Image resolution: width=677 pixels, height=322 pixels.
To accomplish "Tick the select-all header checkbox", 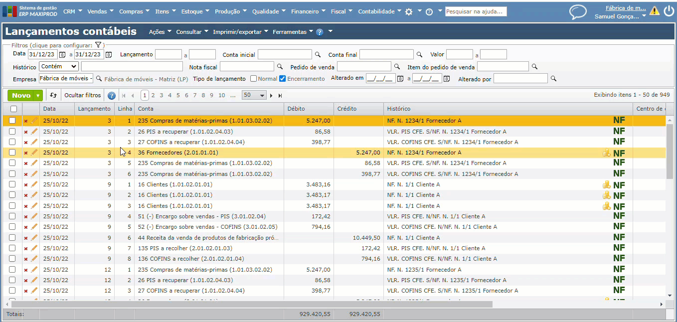I will [x=13, y=109].
